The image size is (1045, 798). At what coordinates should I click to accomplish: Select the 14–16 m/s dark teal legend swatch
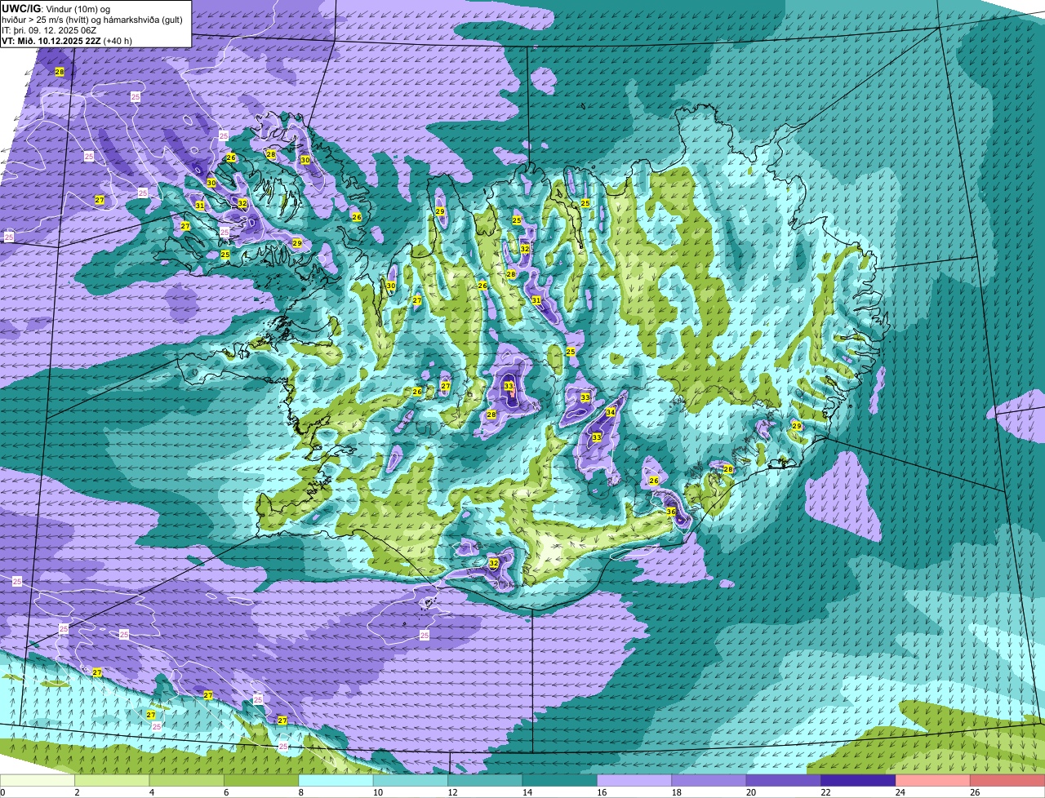pyautogui.click(x=560, y=780)
